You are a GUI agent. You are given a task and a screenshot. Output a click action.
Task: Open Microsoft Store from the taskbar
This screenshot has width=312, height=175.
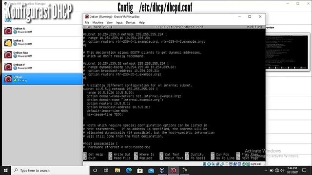pos(140,171)
